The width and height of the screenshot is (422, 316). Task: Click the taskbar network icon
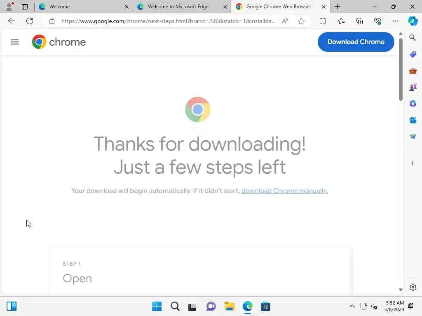[x=364, y=306]
